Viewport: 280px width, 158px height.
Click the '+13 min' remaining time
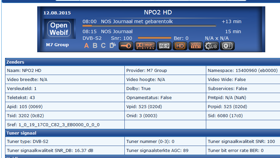231,21
